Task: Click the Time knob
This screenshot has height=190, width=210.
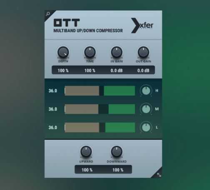Action: (x=90, y=52)
